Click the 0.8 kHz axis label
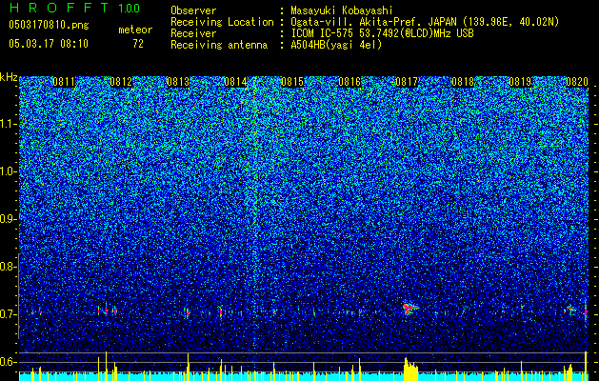599x381 pixels. coord(8,267)
